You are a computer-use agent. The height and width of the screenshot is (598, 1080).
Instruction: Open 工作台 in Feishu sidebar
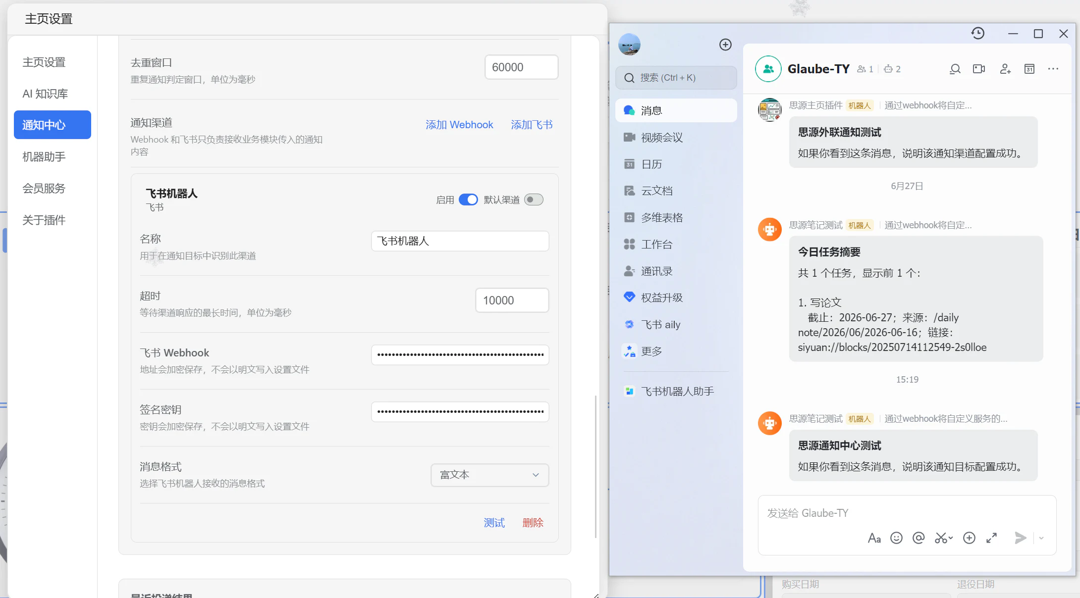676,244
